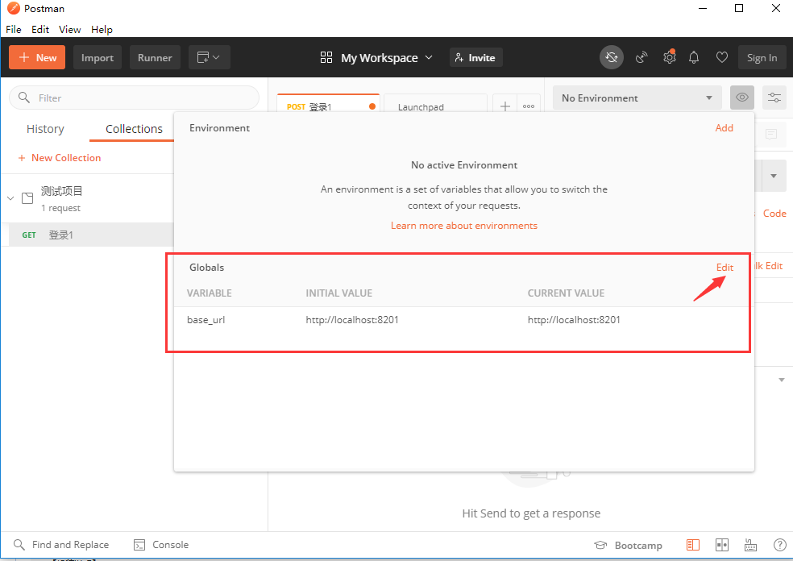Click the 测试项目 collection folder icon
793x561 pixels.
click(x=28, y=198)
